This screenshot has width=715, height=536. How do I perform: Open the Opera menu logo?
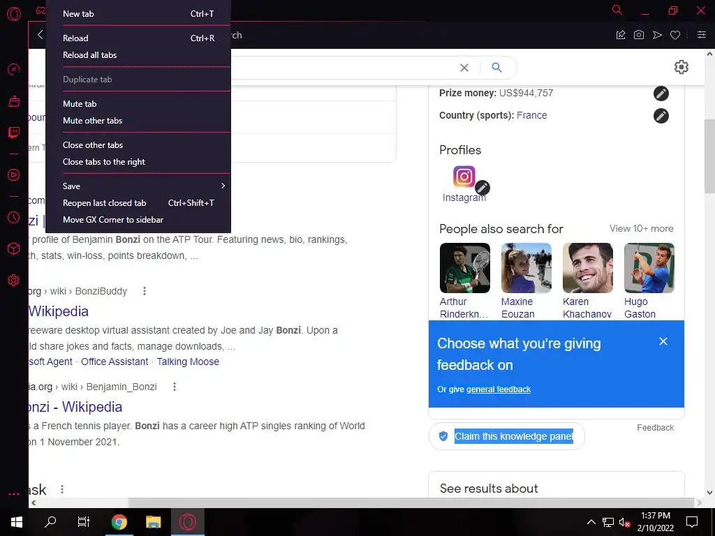(14, 14)
